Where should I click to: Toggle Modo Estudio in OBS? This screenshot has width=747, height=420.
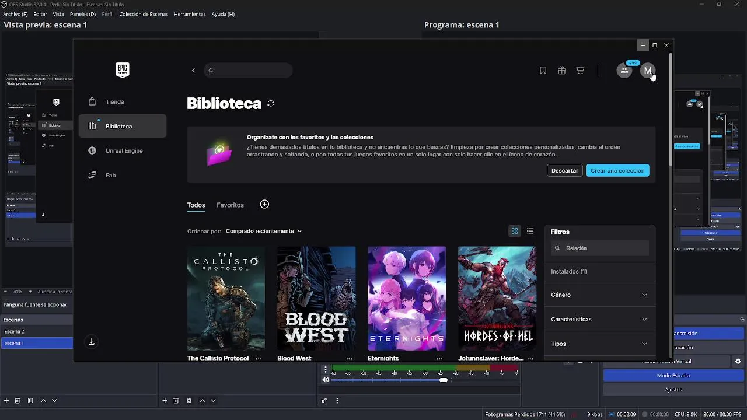673,376
